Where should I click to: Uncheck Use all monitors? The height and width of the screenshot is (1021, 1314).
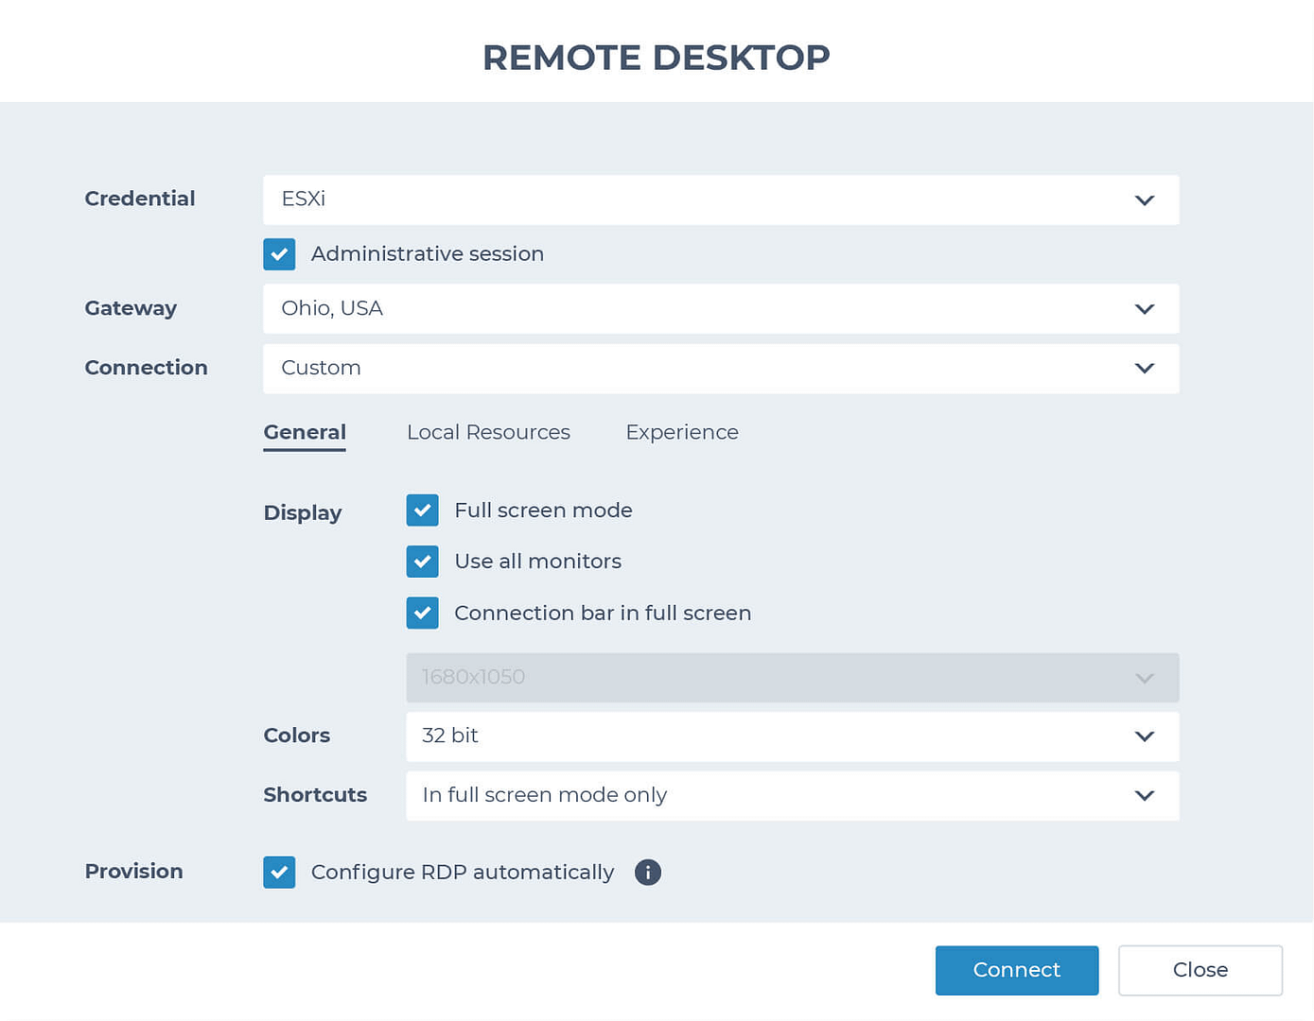click(422, 561)
